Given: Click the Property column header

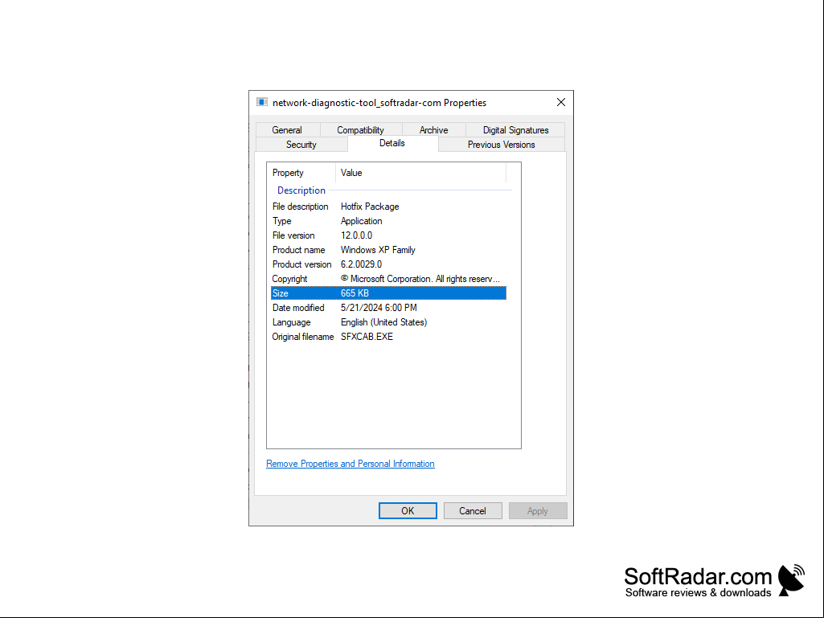Looking at the screenshot, I should 301,172.
